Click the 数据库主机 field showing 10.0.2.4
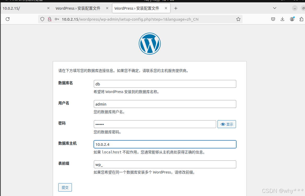Viewport: 305px width, 196px height. pos(165,144)
